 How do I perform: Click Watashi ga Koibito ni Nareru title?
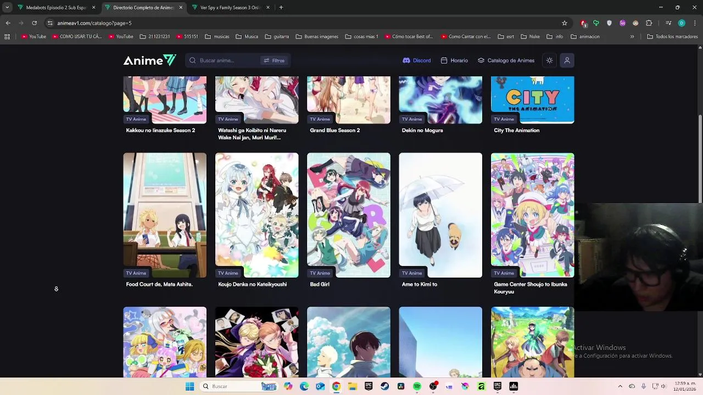tap(252, 134)
